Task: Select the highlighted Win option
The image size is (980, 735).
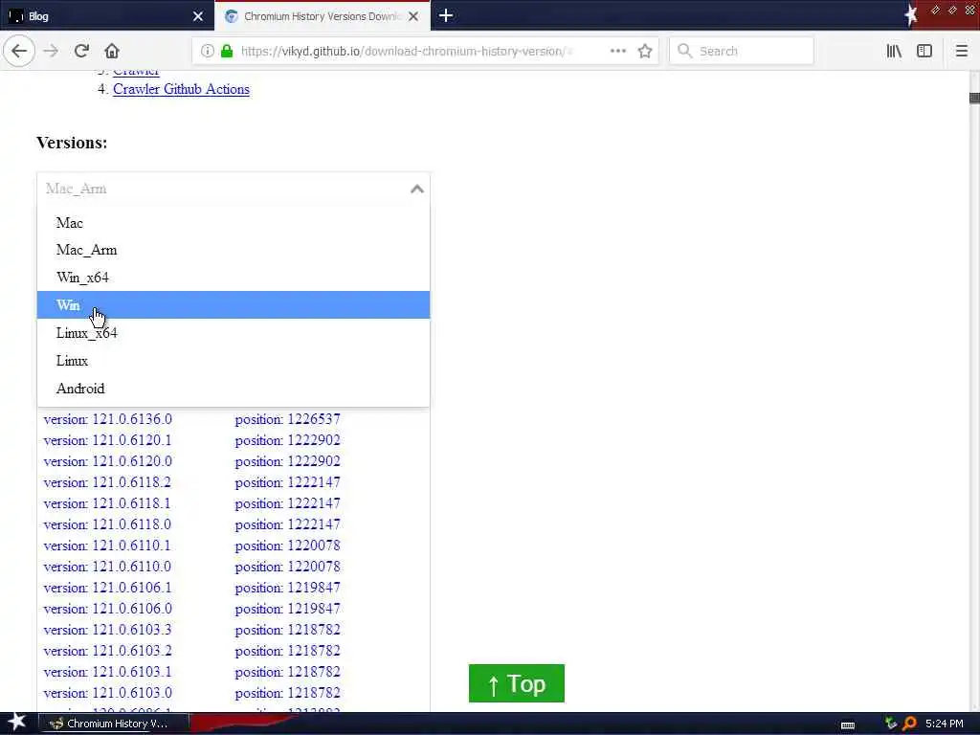Action: point(234,305)
